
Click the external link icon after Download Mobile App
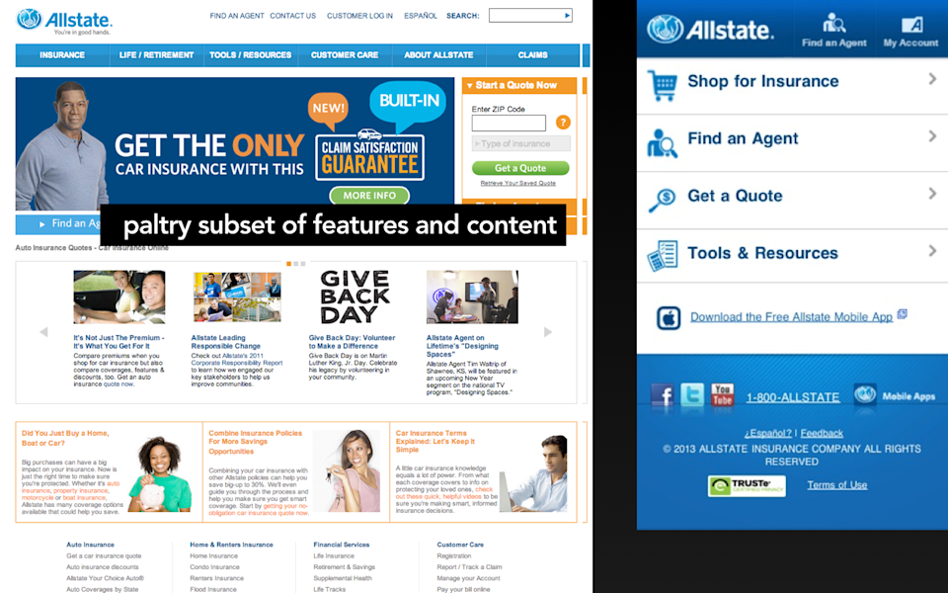[902, 313]
